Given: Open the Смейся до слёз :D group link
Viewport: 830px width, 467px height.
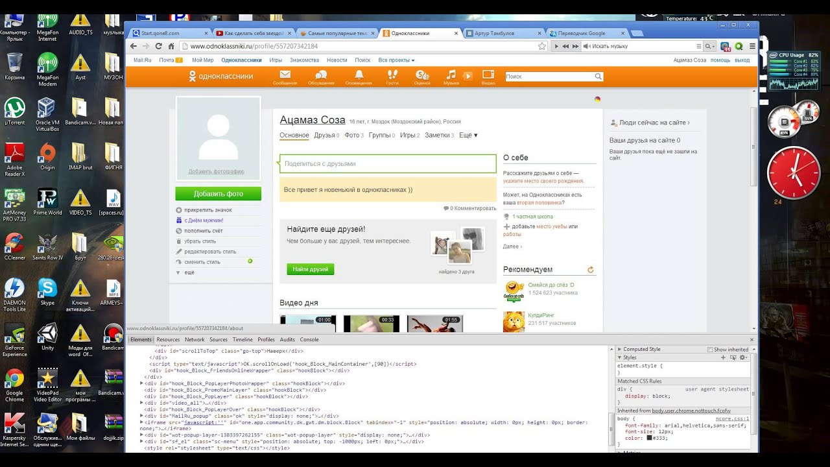Looking at the screenshot, I should pyautogui.click(x=551, y=285).
